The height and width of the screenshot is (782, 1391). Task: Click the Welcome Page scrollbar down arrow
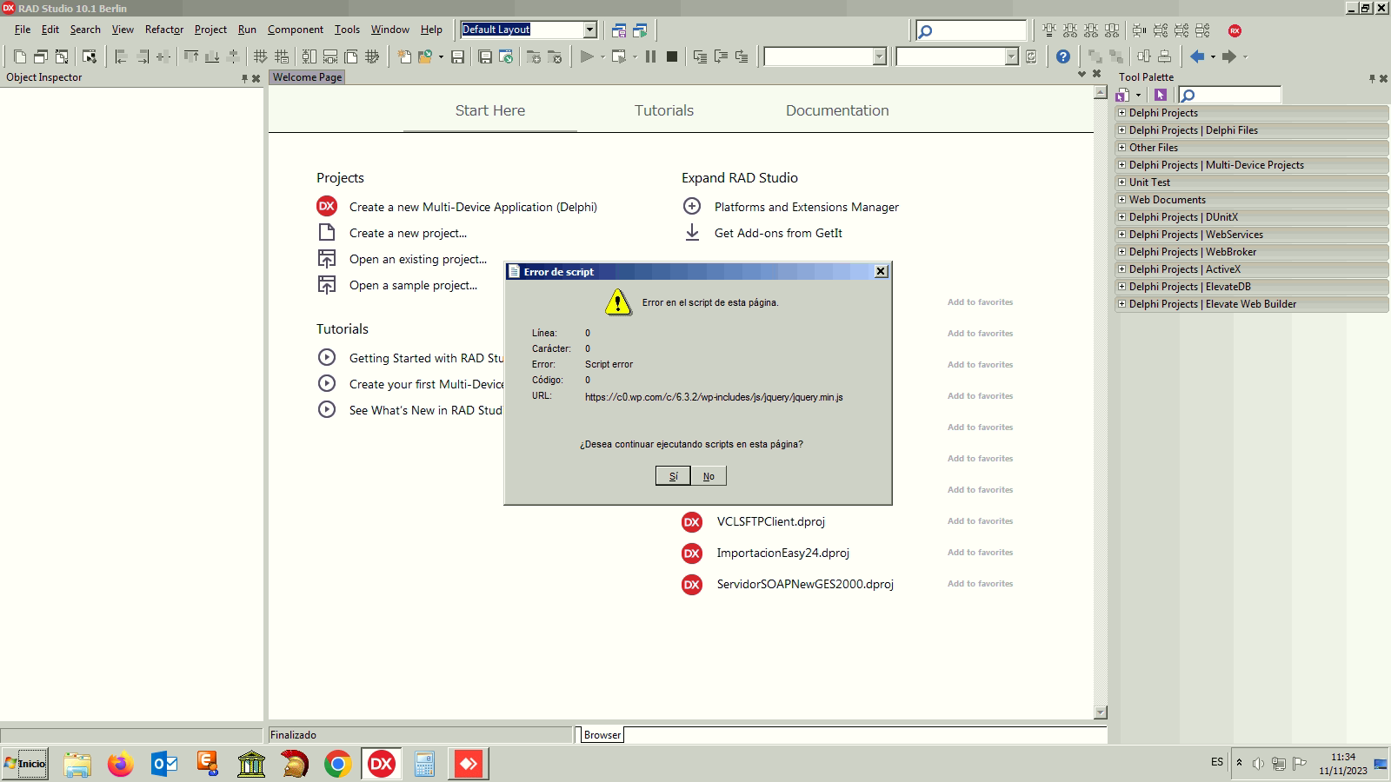tap(1100, 712)
